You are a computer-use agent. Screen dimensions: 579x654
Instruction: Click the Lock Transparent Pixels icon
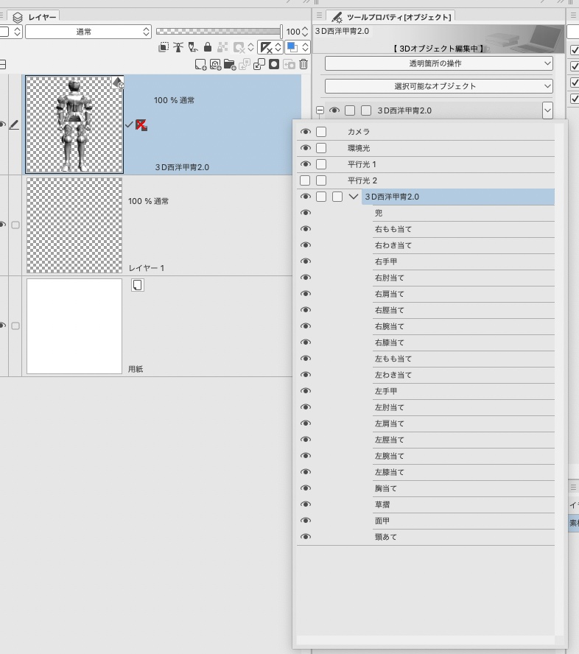[222, 47]
